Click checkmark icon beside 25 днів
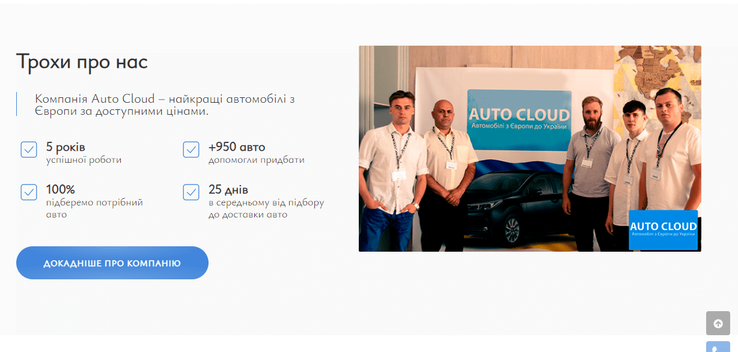This screenshot has width=738, height=352. tap(191, 192)
